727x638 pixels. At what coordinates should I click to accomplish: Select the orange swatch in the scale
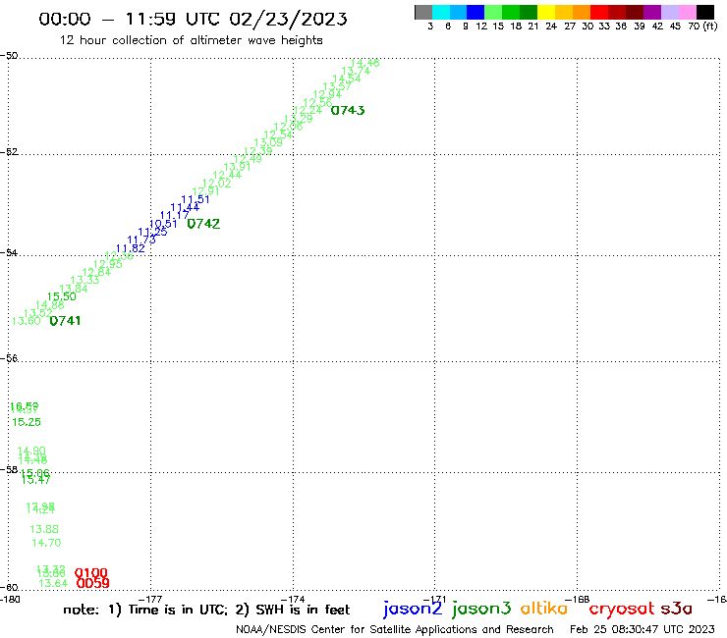click(x=581, y=13)
